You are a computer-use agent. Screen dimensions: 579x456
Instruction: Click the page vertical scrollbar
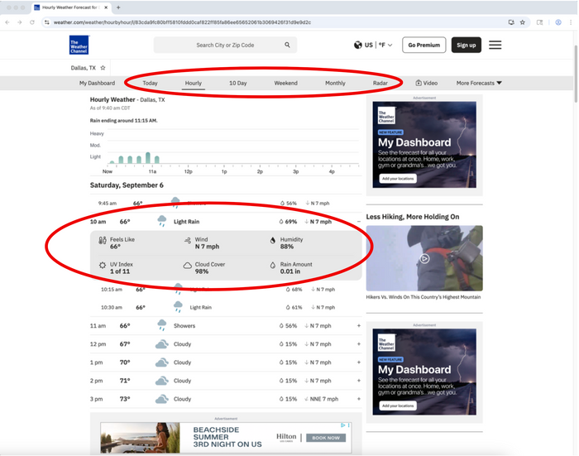click(x=576, y=74)
